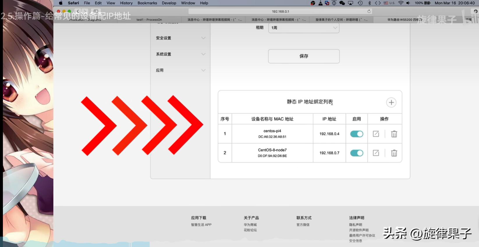
Task: Open the Apple menu
Action: pos(61,3)
